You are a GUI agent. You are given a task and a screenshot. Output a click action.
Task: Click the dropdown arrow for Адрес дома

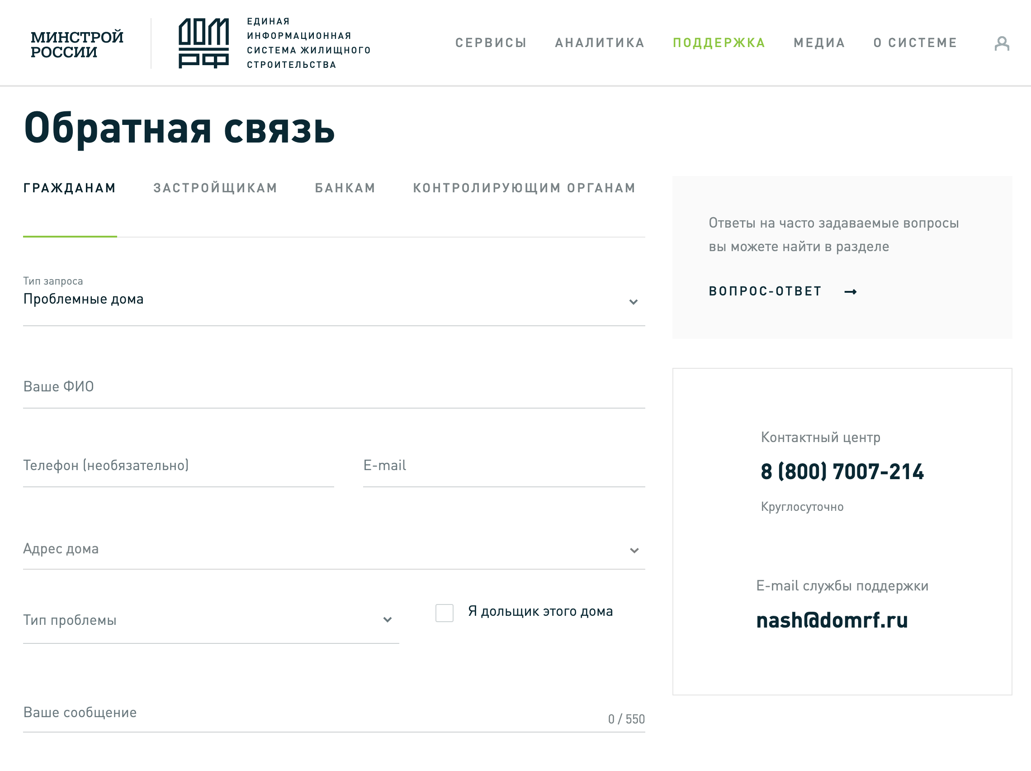tap(634, 549)
